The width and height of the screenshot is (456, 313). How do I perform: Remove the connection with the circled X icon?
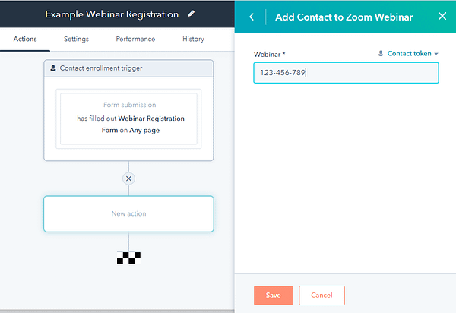(129, 179)
